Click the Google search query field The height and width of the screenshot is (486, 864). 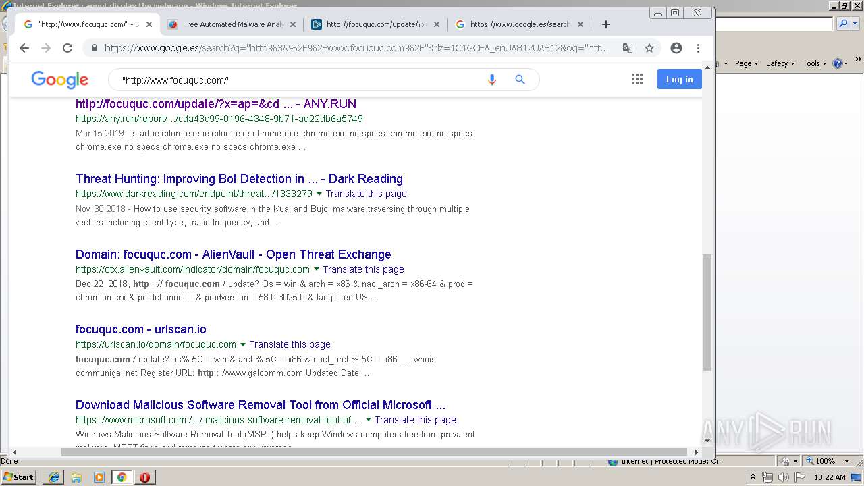300,80
